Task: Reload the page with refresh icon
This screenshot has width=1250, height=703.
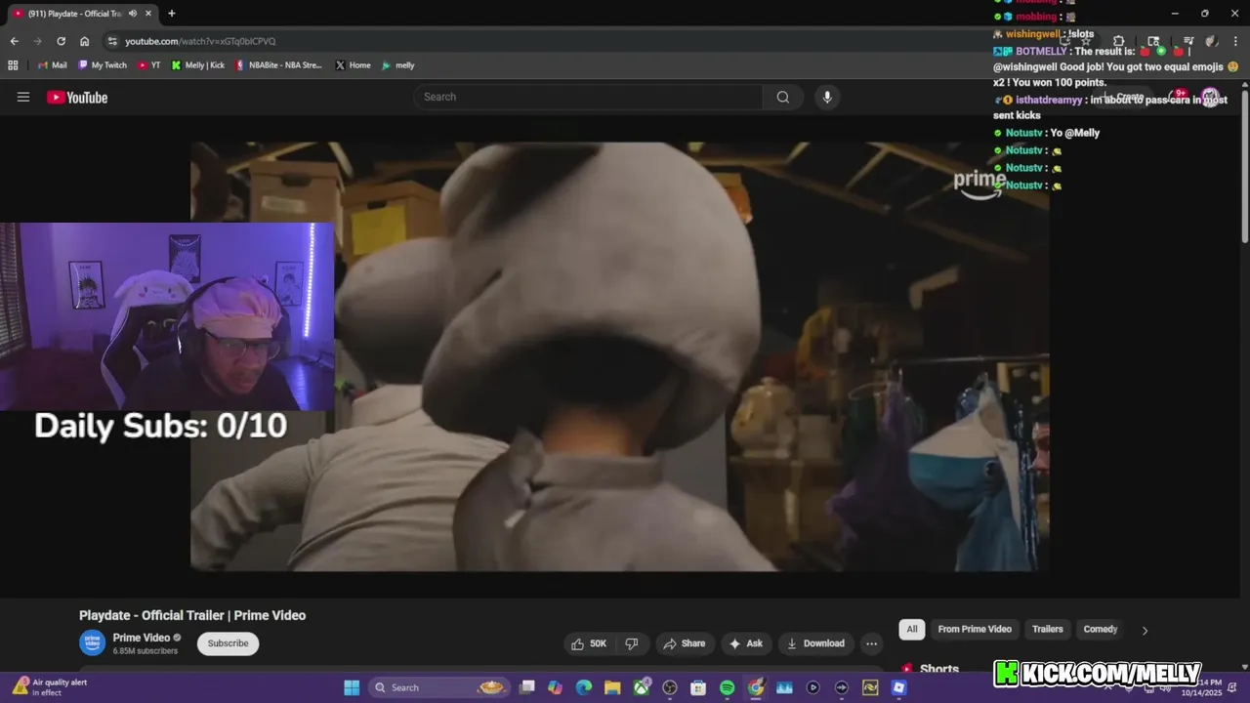Action: click(x=61, y=41)
